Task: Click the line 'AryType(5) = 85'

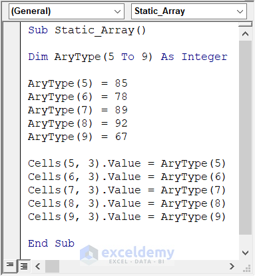Action: click(78, 83)
